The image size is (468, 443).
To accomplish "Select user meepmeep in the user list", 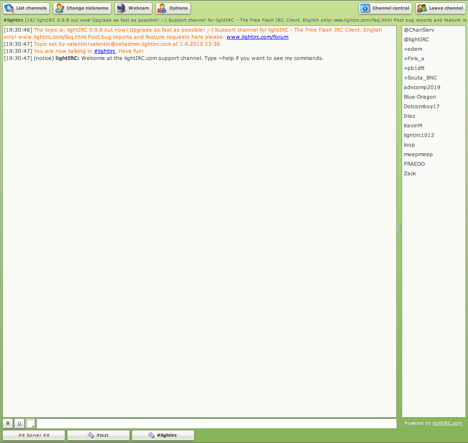I will pos(418,154).
